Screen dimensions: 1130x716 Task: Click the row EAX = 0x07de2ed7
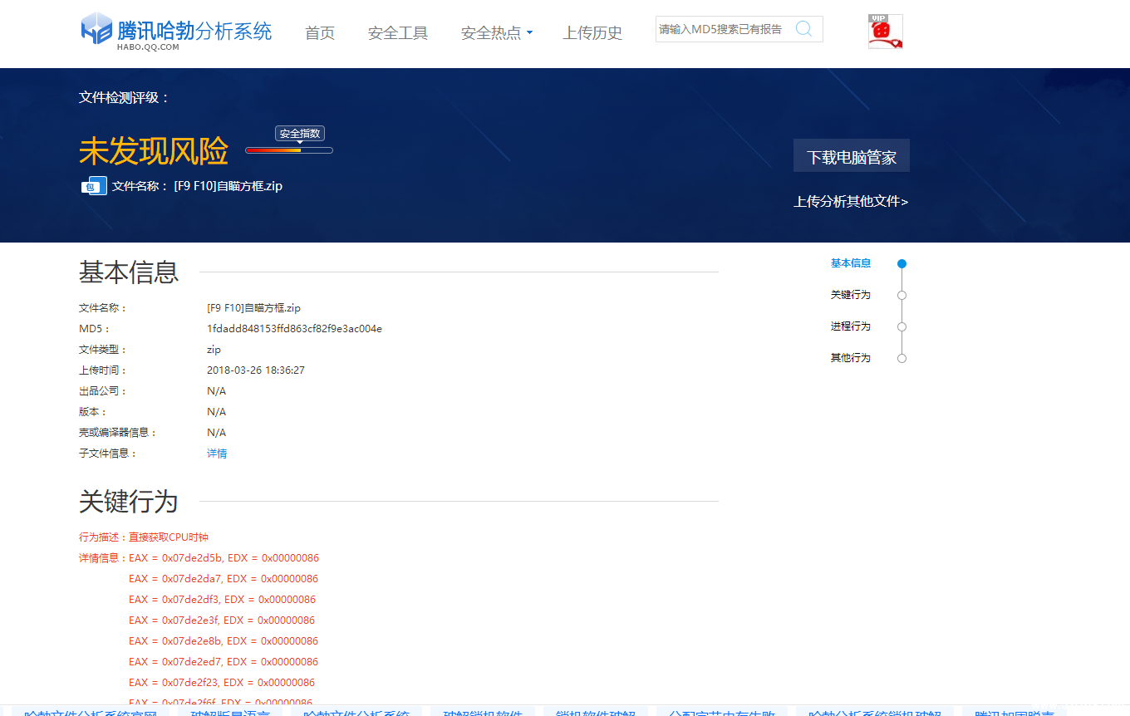(x=224, y=662)
